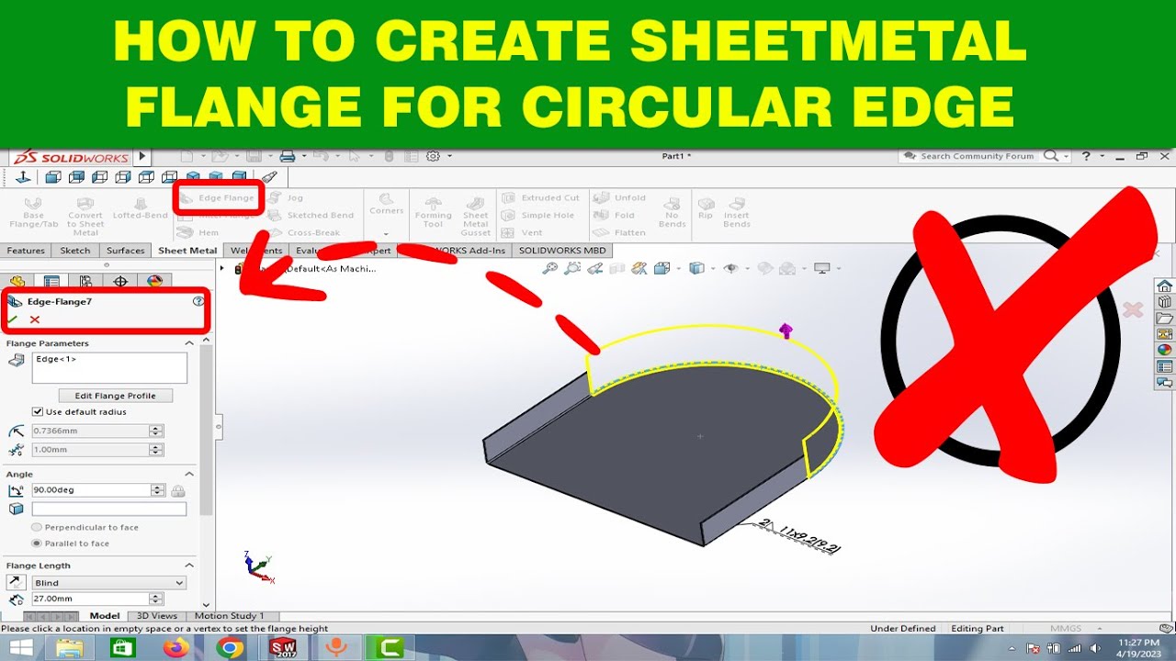Click the Vent tool
Image resolution: width=1176 pixels, height=661 pixels.
click(x=523, y=232)
